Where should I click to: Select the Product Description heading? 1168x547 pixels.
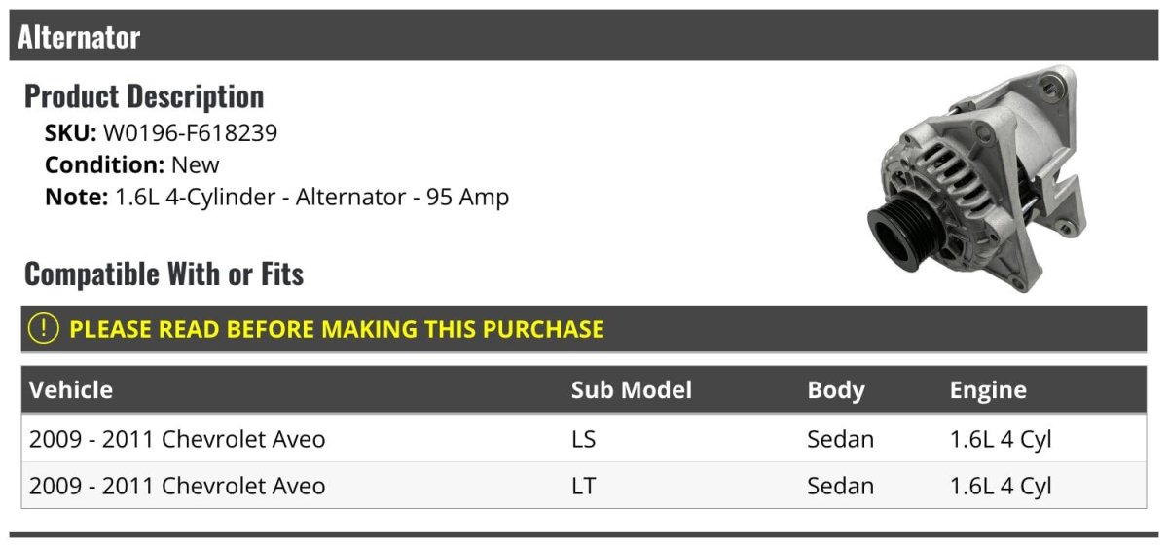pyautogui.click(x=144, y=96)
